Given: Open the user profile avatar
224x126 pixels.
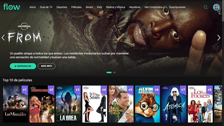Looking at the screenshot, I should click(216, 7).
